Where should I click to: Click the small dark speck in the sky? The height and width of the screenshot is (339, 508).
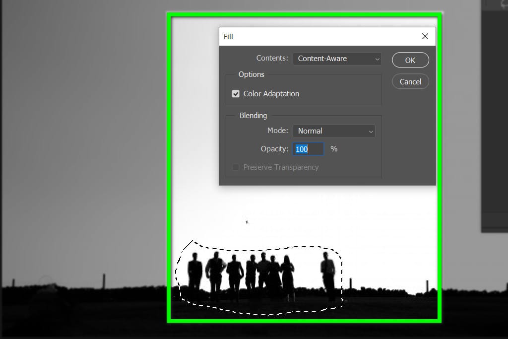247,222
